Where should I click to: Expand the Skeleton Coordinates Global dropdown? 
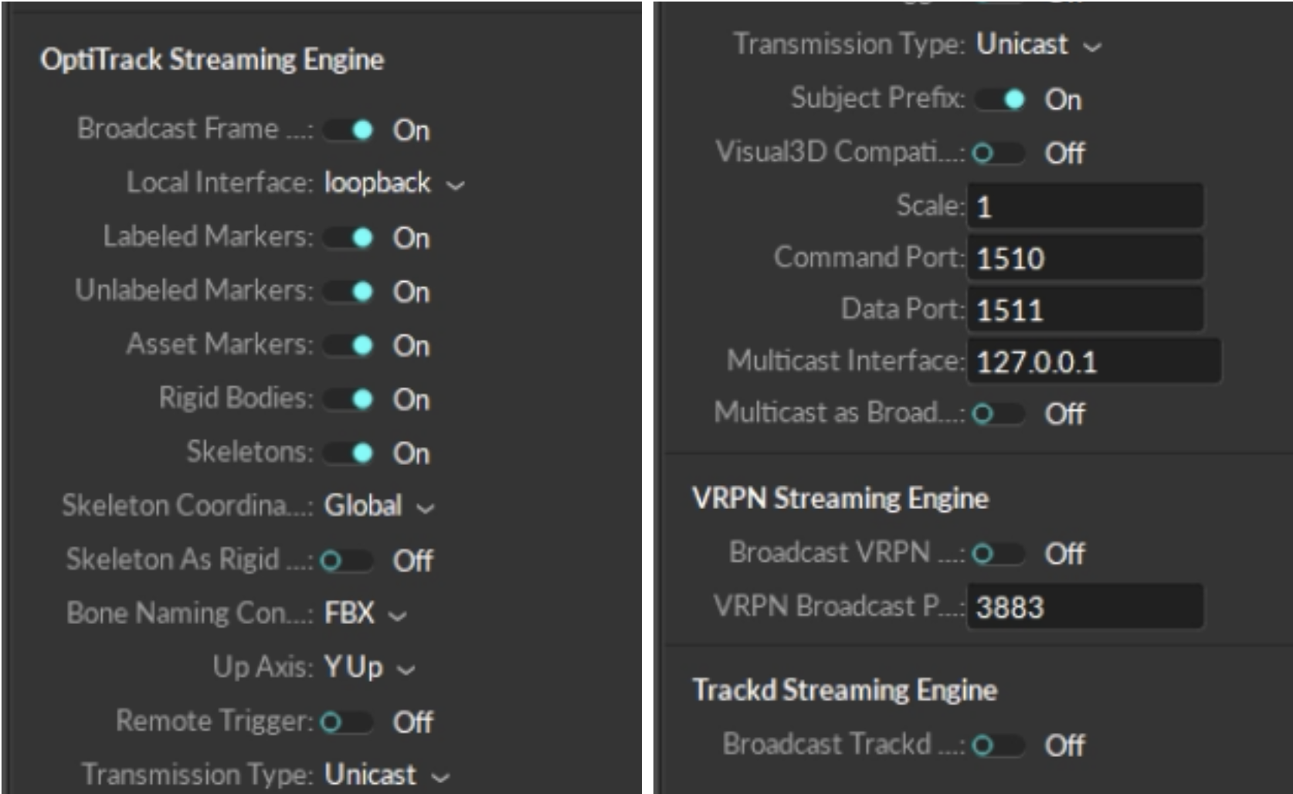tap(378, 507)
